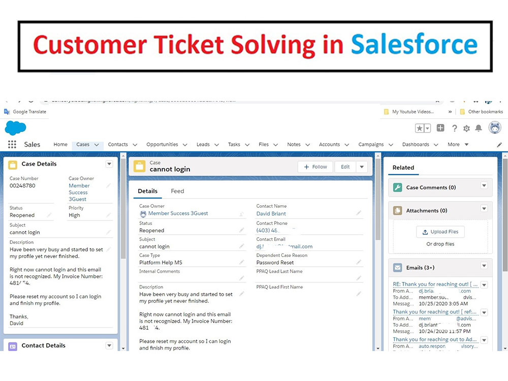Edit Dependent Case Reason pencil icon
The width and height of the screenshot is (508, 381).
359,262
